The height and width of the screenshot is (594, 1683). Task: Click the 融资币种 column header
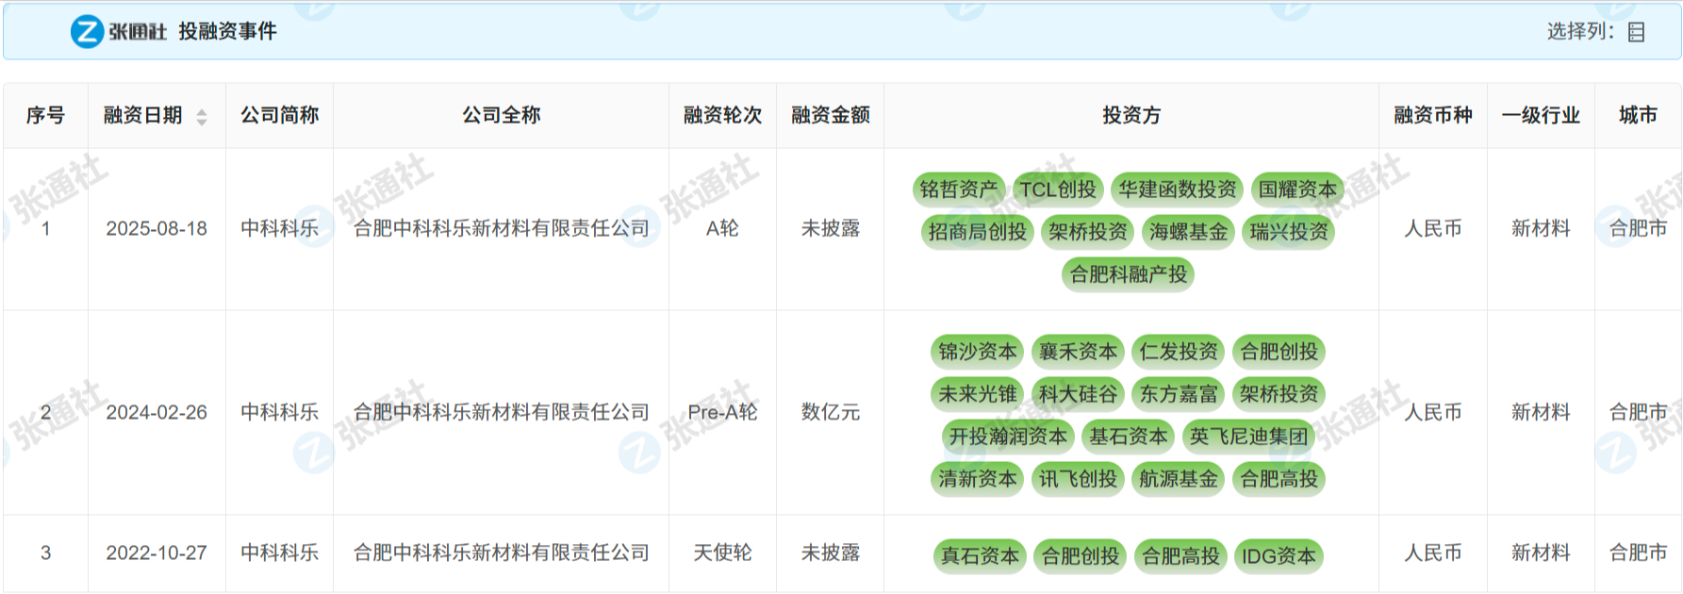point(1433,115)
